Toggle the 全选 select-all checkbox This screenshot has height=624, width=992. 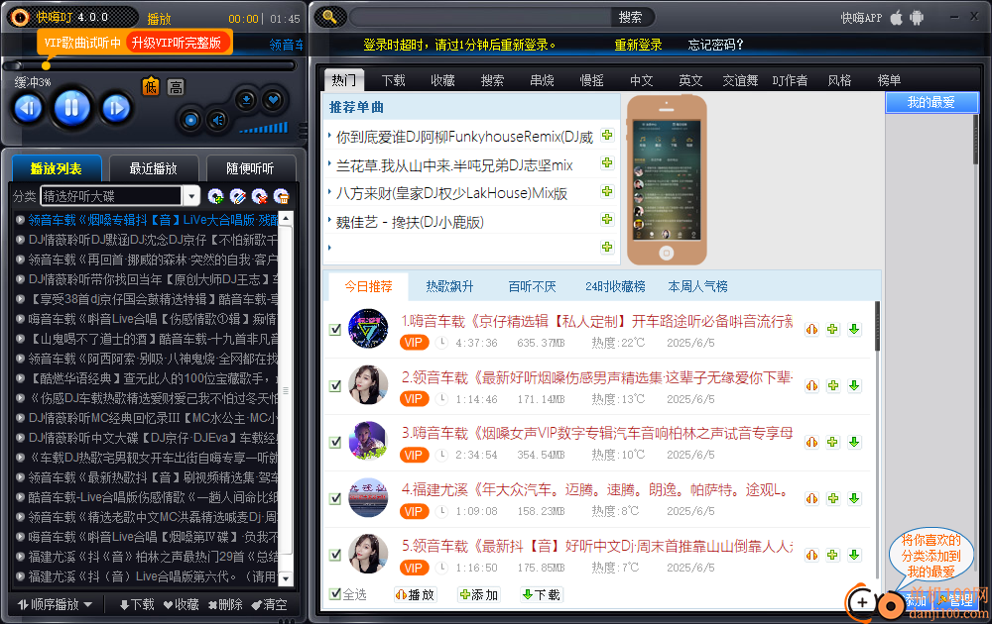[335, 594]
